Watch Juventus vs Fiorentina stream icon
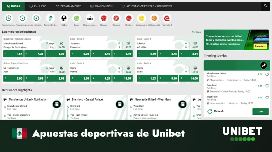 click(x=128, y=43)
